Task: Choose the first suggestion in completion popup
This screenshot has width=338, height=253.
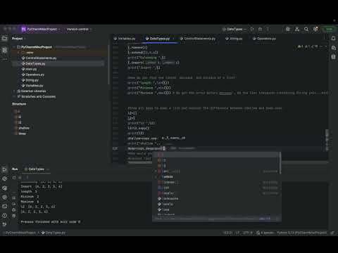Action: click(x=216, y=155)
